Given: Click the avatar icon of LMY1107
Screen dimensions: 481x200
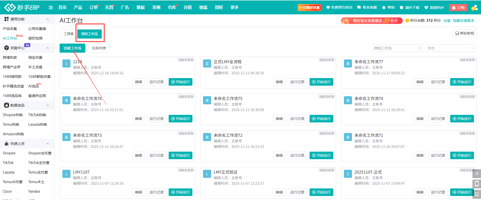Looking at the screenshot, I should (x=66, y=174).
